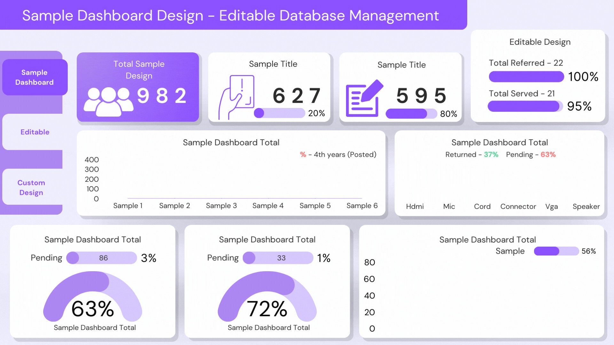Click the Sample 3 axis label
Image resolution: width=614 pixels, height=345 pixels.
[x=221, y=205]
